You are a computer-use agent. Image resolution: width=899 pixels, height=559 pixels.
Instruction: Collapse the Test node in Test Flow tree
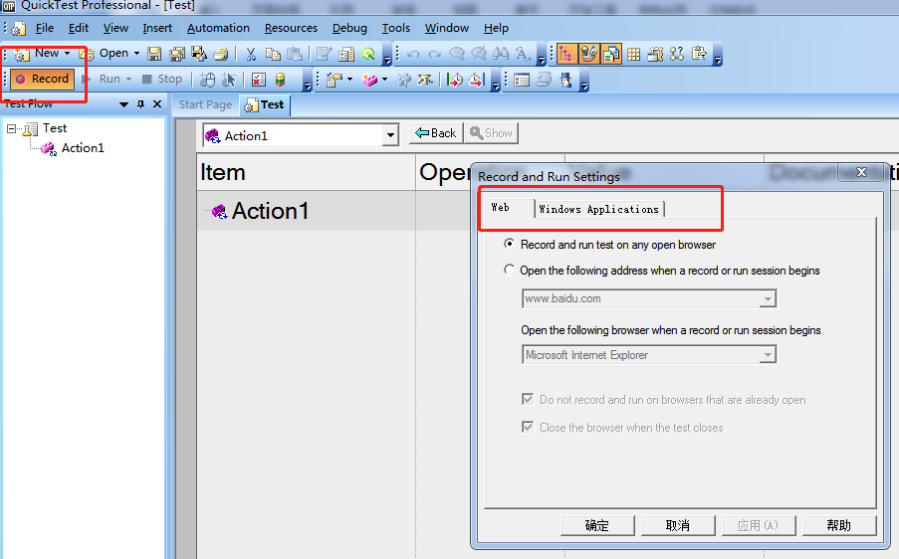12,128
